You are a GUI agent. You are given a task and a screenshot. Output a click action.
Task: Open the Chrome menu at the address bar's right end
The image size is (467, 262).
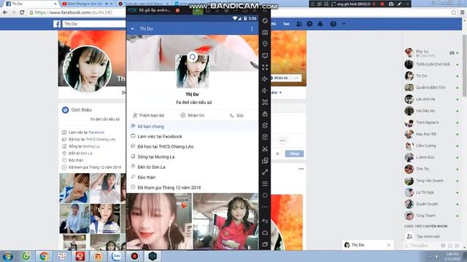click(462, 12)
